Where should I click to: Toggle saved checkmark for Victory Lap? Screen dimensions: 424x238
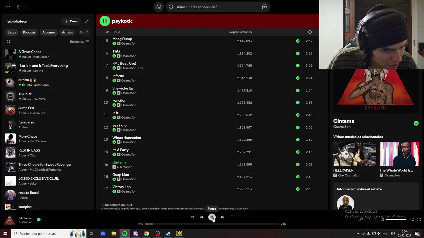(x=298, y=189)
